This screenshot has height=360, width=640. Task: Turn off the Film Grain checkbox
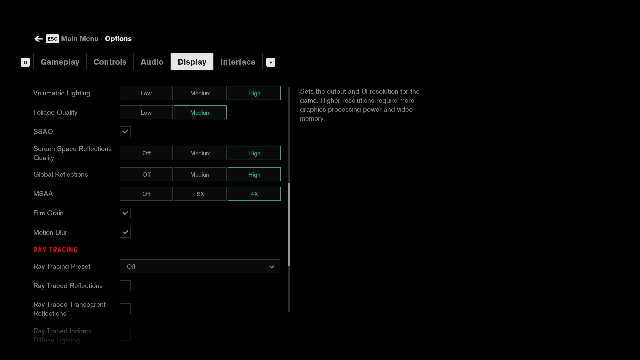click(125, 213)
